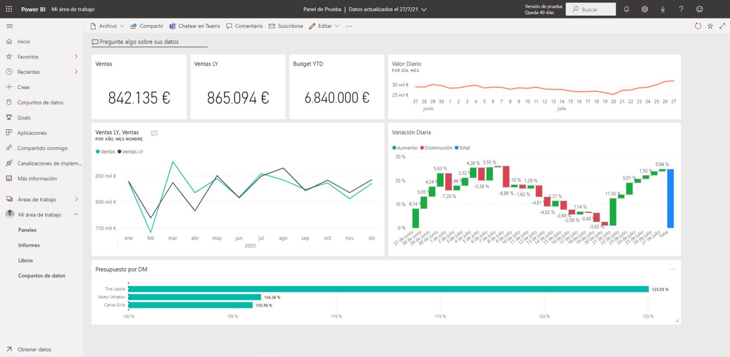Click the download arrow icon
730x357 pixels.
point(663,9)
